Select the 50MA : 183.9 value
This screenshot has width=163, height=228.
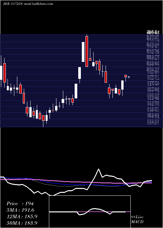(22, 223)
